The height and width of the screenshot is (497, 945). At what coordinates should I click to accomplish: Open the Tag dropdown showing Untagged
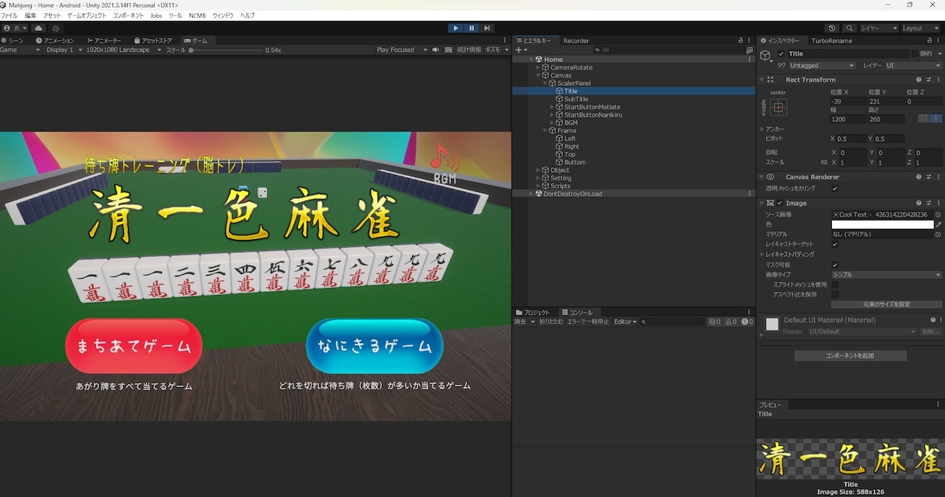822,66
